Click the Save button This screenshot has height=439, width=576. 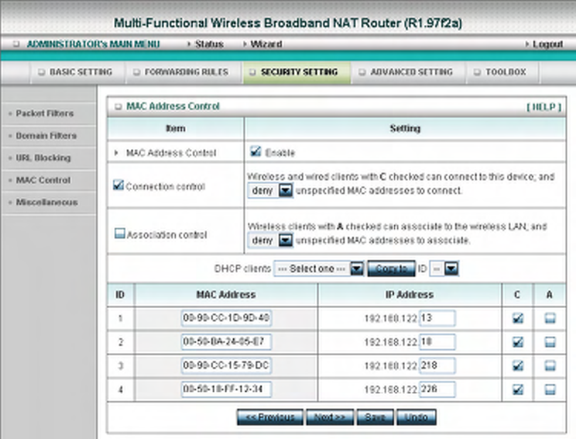pyautogui.click(x=375, y=417)
